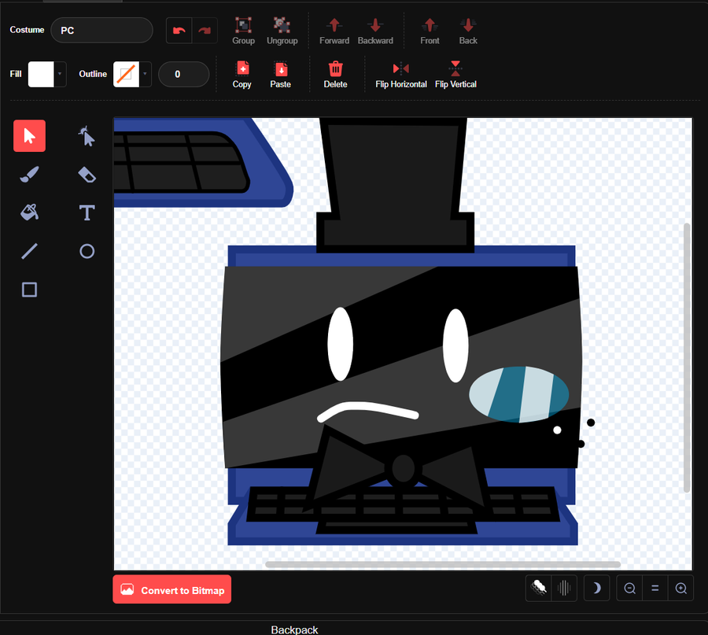Activate the Text tool
Image resolution: width=708 pixels, height=635 pixels.
(x=87, y=212)
